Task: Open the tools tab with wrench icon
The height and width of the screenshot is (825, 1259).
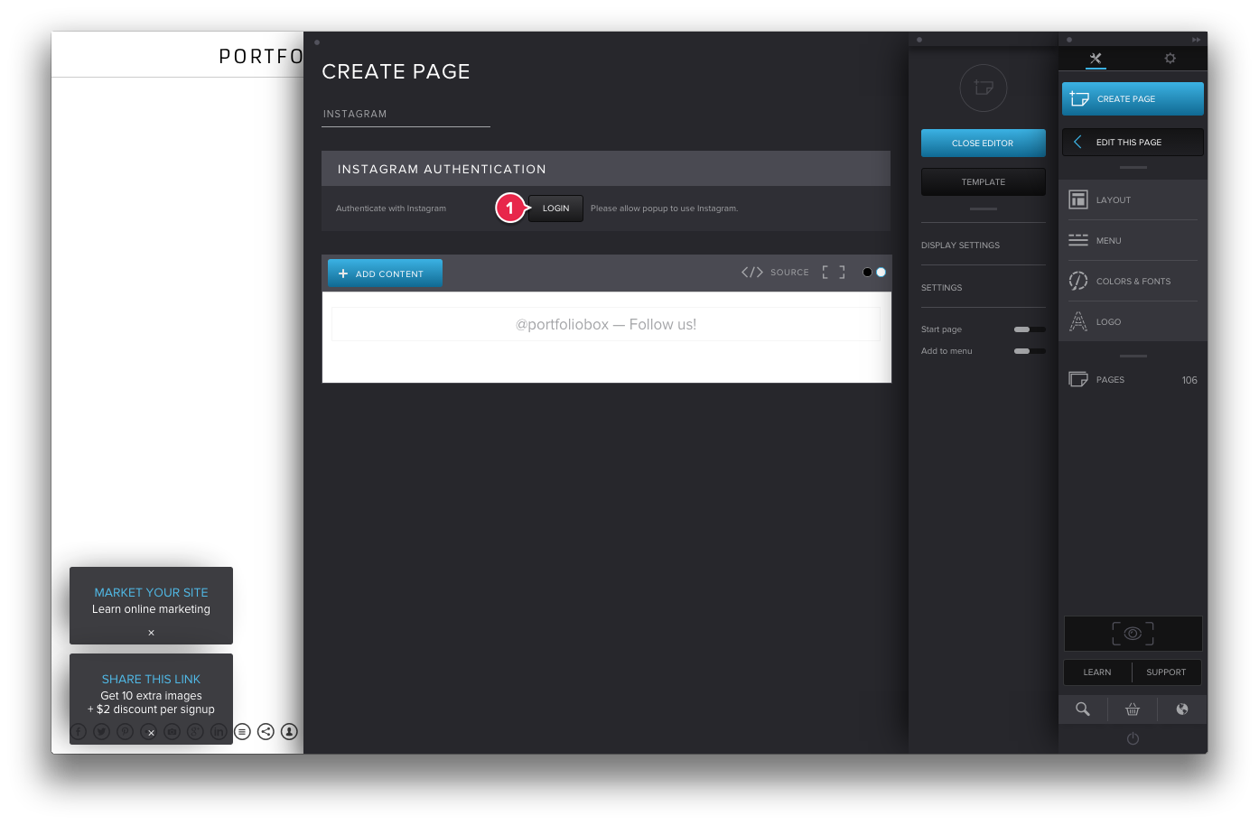Action: coord(1095,59)
